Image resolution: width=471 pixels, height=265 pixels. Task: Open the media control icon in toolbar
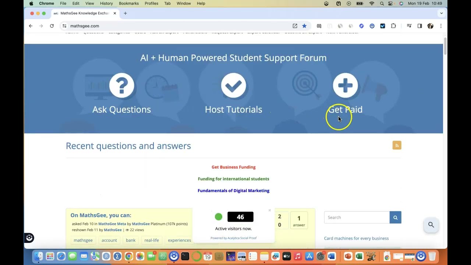click(x=409, y=26)
